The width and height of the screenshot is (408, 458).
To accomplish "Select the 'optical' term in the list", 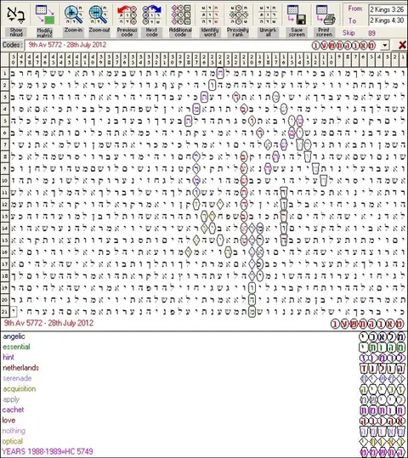I will (13, 441).
